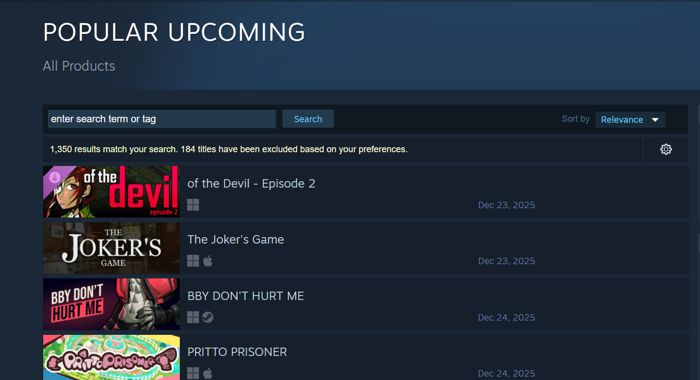The width and height of the screenshot is (700, 380).
Task: Click Windows icon under of the Devil
Action: (x=193, y=205)
